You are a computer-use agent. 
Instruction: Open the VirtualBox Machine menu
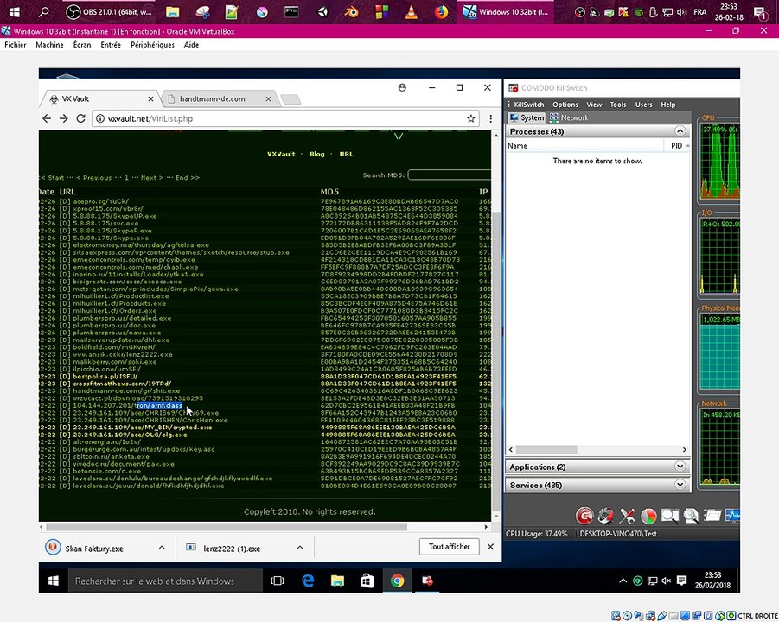(x=49, y=45)
